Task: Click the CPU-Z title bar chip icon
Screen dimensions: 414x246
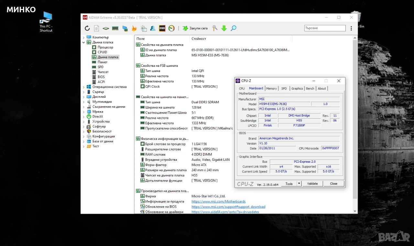Action: tap(238, 81)
